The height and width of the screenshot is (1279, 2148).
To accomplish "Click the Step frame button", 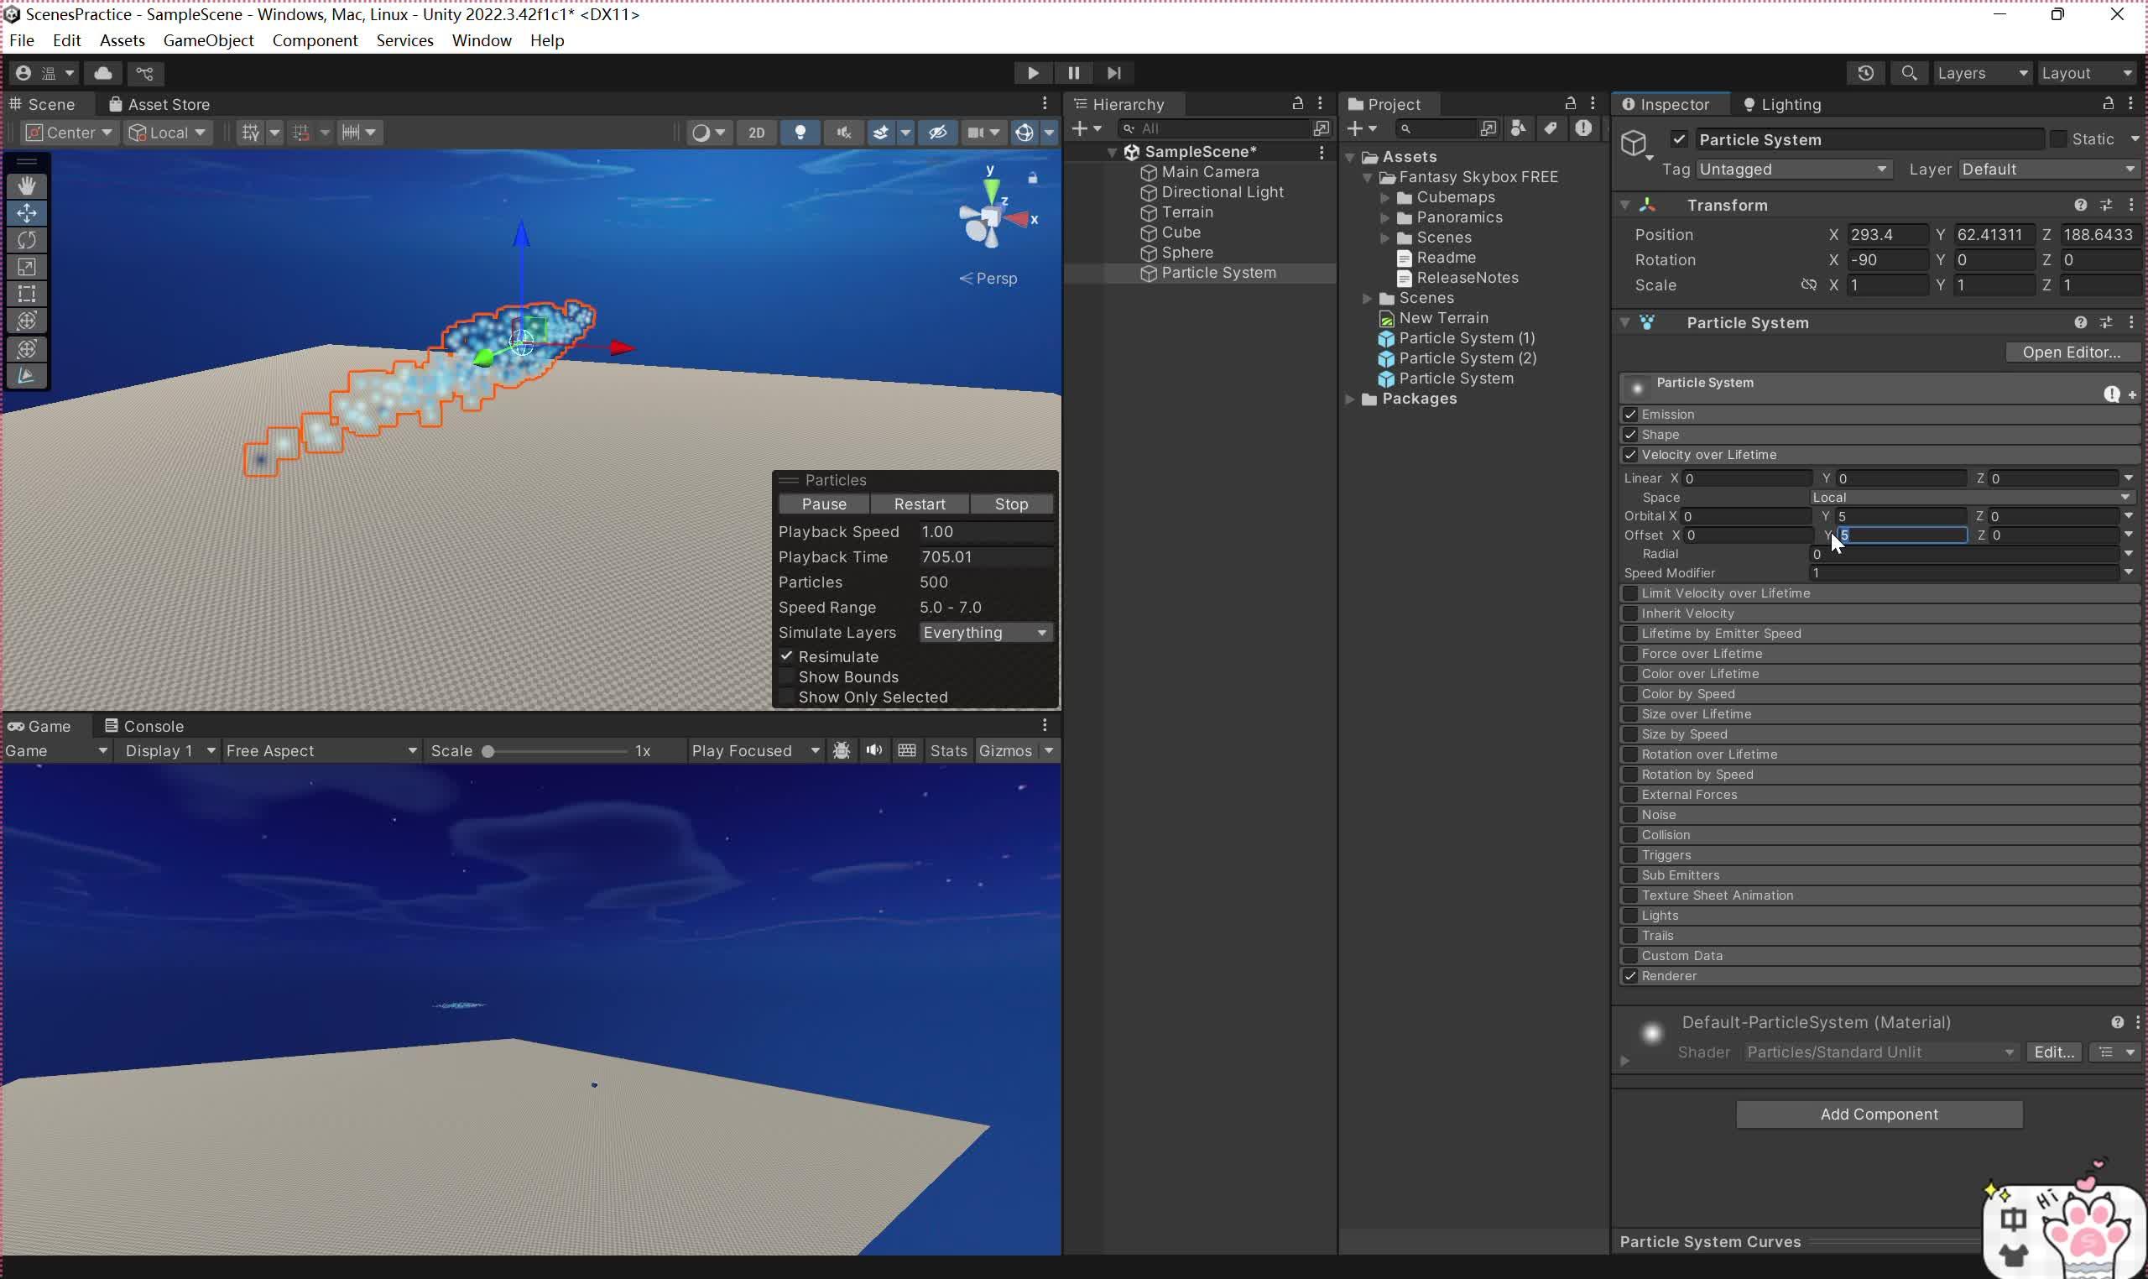I will click(1113, 73).
